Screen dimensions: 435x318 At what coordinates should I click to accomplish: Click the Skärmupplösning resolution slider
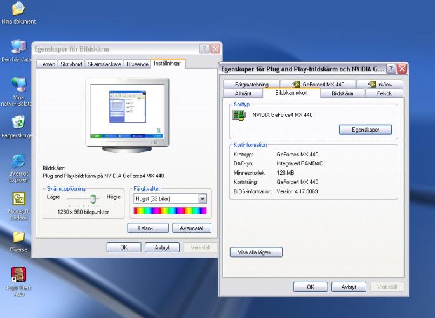pos(94,198)
